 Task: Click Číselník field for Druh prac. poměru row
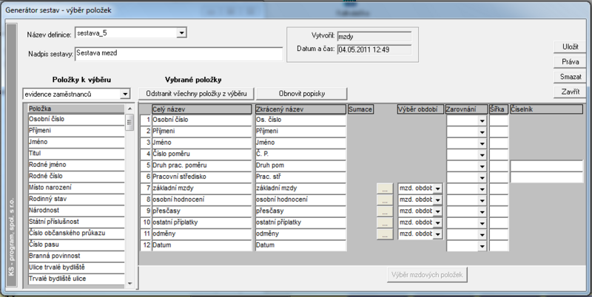(547, 165)
